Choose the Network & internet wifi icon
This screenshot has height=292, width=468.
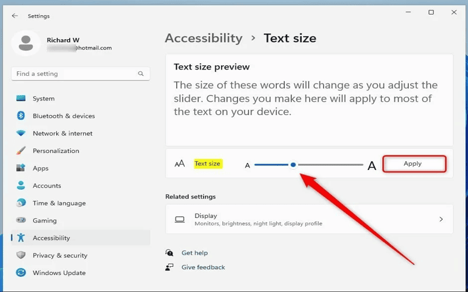click(x=21, y=133)
